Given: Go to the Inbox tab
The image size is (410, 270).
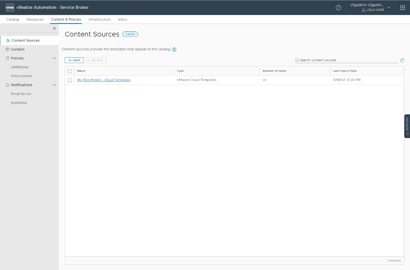Looking at the screenshot, I should [x=123, y=19].
